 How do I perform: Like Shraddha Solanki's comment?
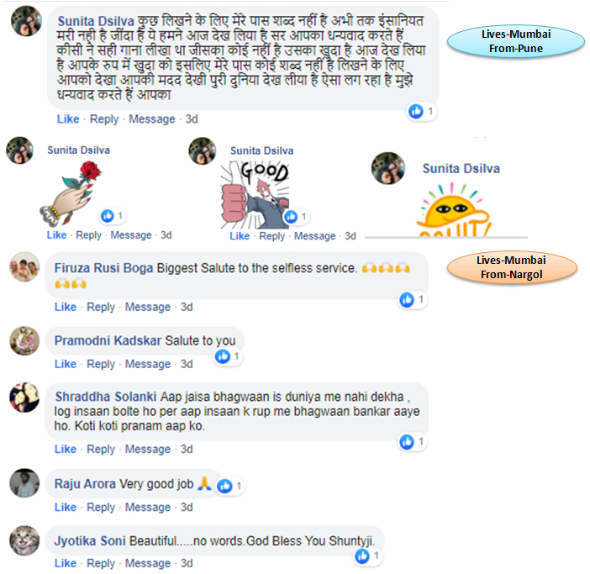pos(66,449)
